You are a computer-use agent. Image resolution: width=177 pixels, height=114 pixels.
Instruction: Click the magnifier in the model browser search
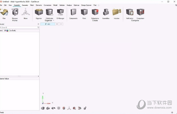(x=38, y=27)
